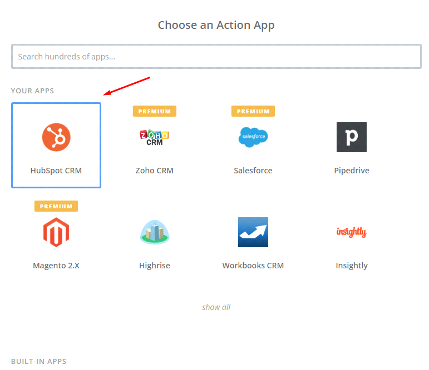The image size is (429, 370).
Task: Click the 'Highrise' name label
Action: [154, 266]
